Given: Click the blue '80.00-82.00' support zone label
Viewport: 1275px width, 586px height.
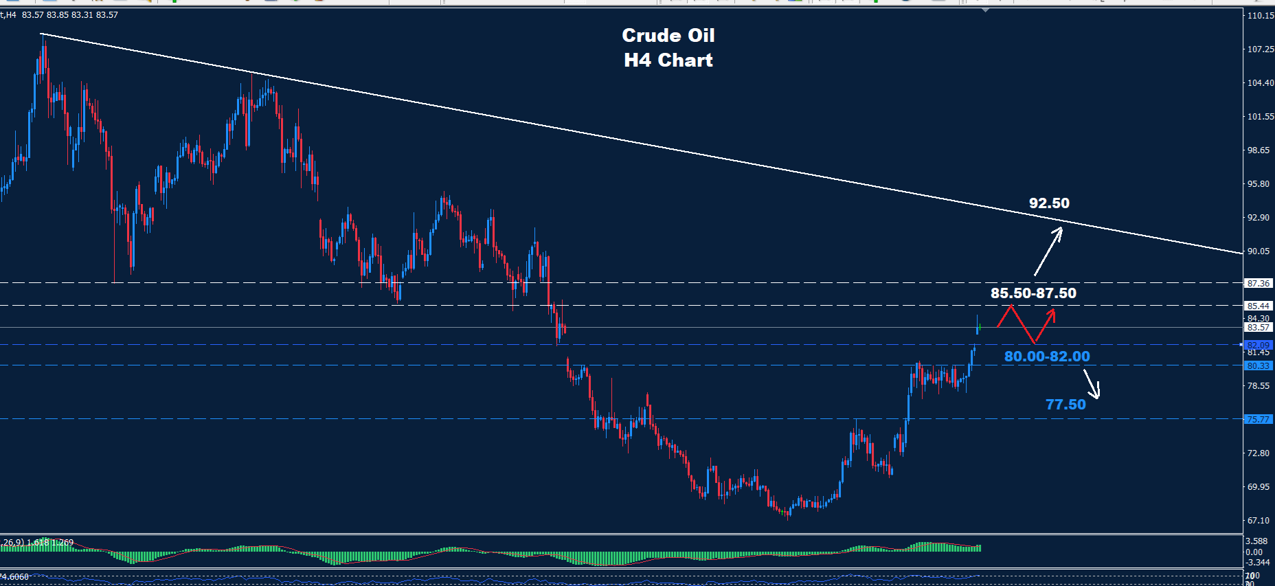Looking at the screenshot, I should coord(1047,357).
